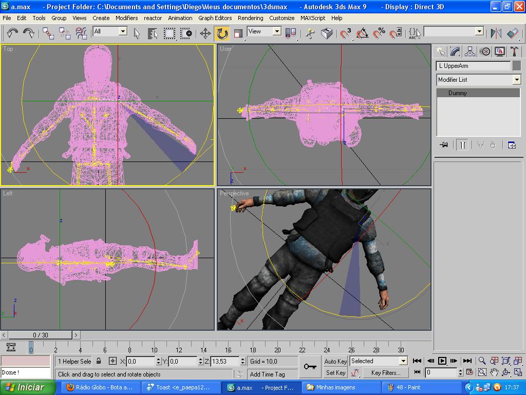Image resolution: width=526 pixels, height=395 pixels.
Task: Click the L UpperArm object color swatch
Action: click(x=516, y=66)
